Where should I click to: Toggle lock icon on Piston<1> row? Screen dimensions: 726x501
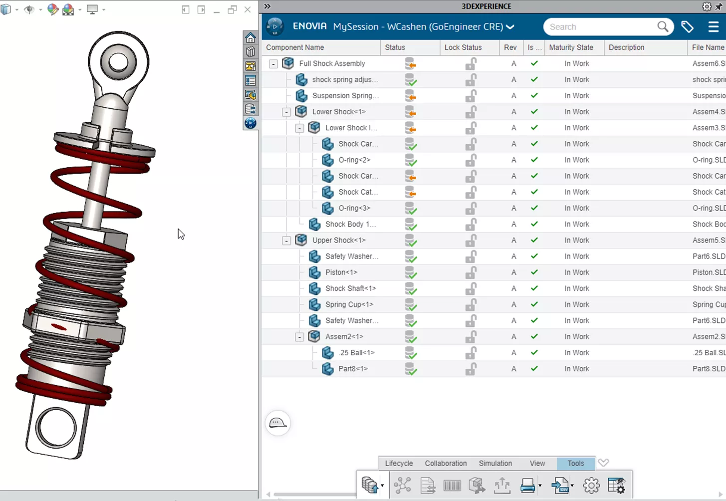click(471, 272)
